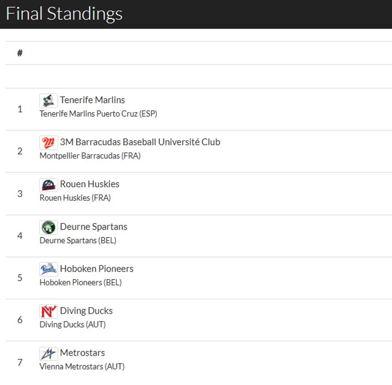Click the Deurne Spartans green logo
Image resolution: width=392 pixels, height=385 pixels.
tap(48, 227)
